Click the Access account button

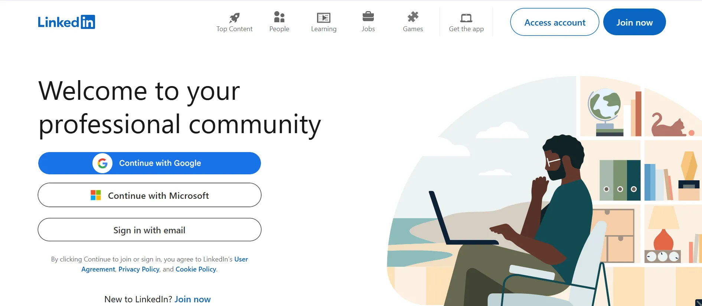click(555, 22)
